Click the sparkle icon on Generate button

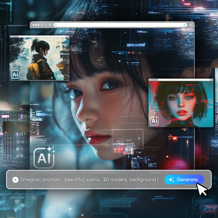(x=171, y=180)
